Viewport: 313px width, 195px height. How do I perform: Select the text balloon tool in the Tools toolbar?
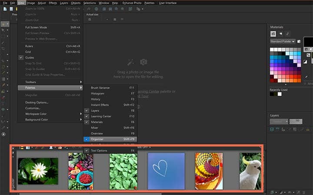3,110
